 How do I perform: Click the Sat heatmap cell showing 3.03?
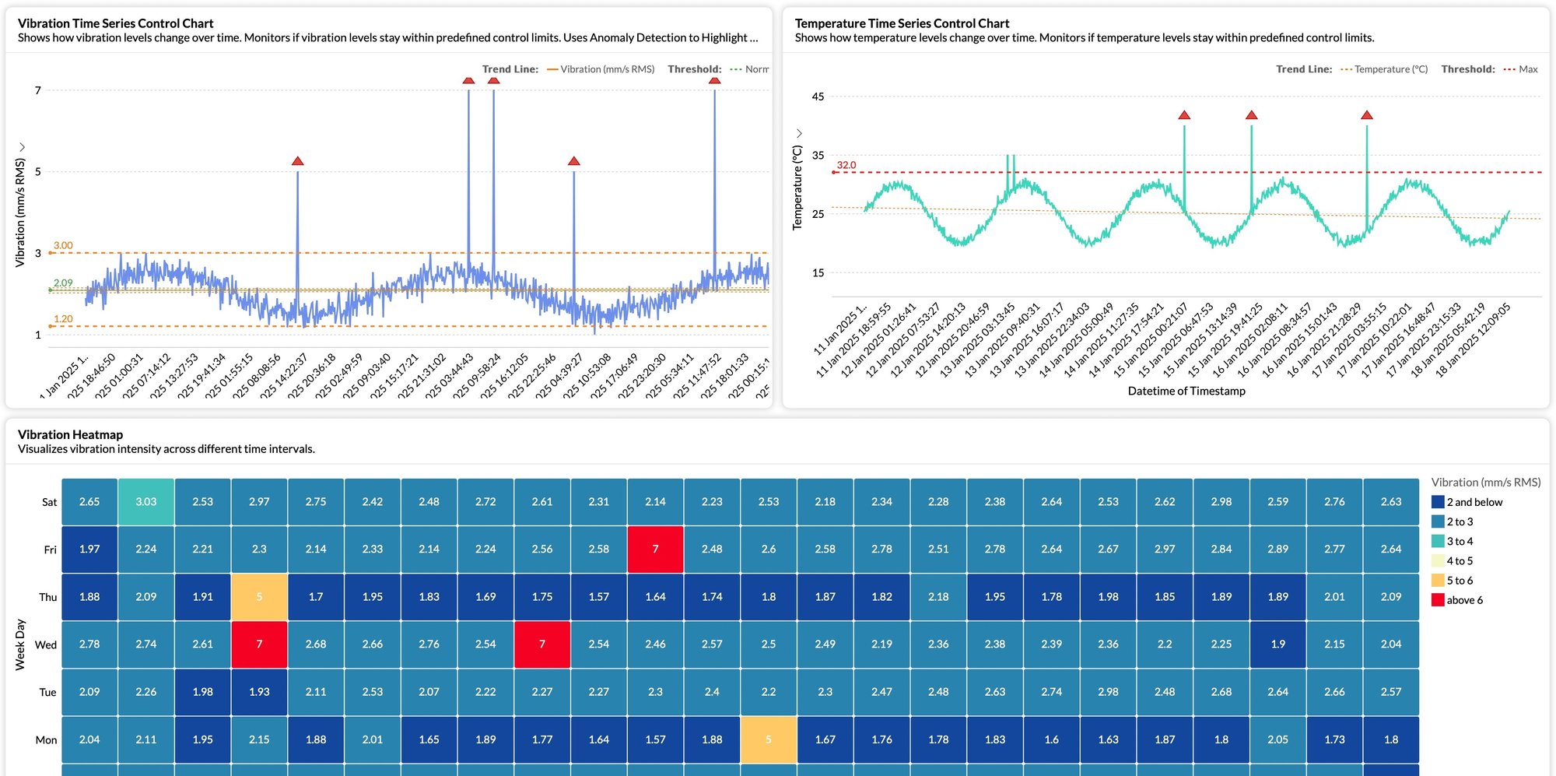click(146, 502)
